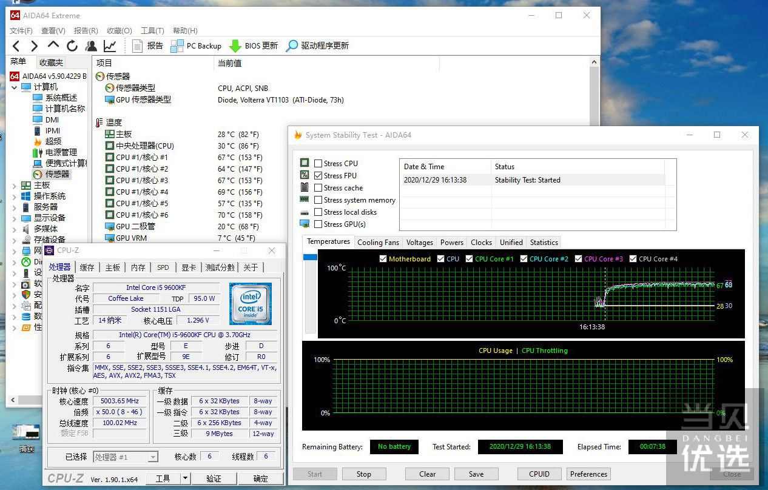Image resolution: width=768 pixels, height=490 pixels.
Task: Select 电源管理 in the sidebar tree
Action: 61,152
